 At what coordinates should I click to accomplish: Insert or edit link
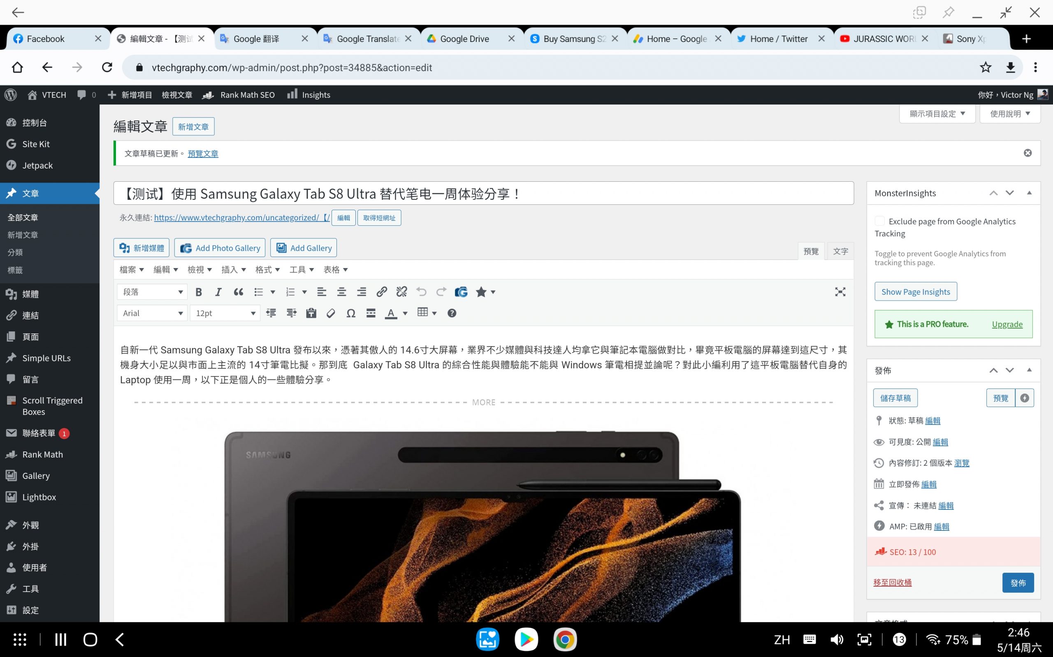point(382,292)
